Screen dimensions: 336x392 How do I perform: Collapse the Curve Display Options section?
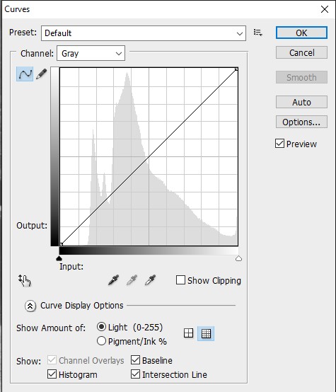pyautogui.click(x=30, y=306)
